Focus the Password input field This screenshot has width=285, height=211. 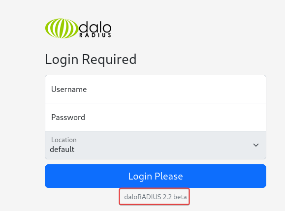point(156,117)
